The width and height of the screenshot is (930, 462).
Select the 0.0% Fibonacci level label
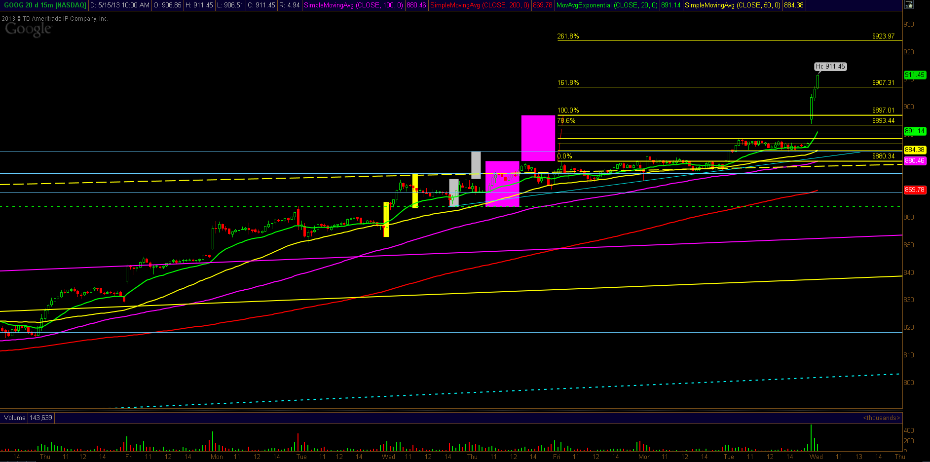pyautogui.click(x=564, y=156)
